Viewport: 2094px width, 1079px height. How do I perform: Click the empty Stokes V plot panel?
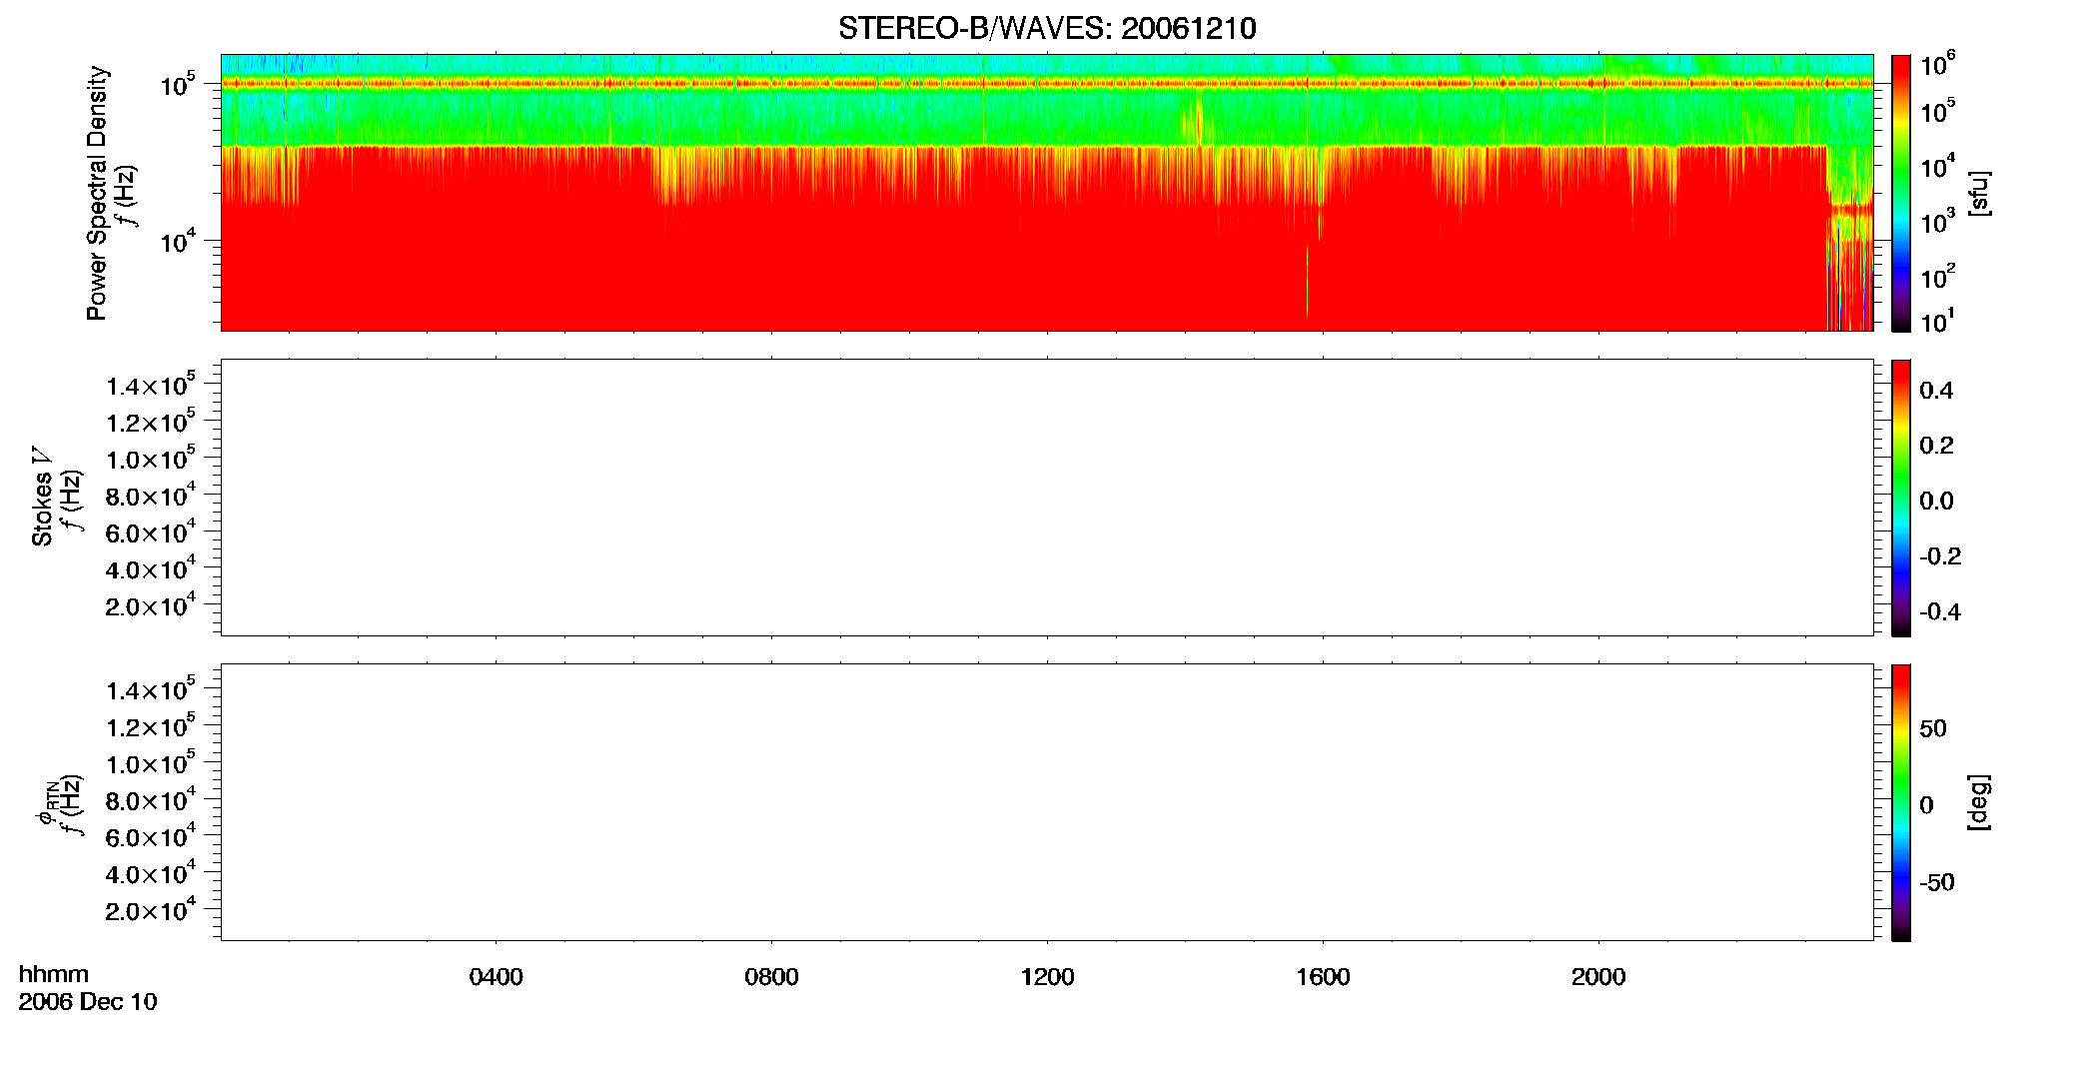(1047, 498)
